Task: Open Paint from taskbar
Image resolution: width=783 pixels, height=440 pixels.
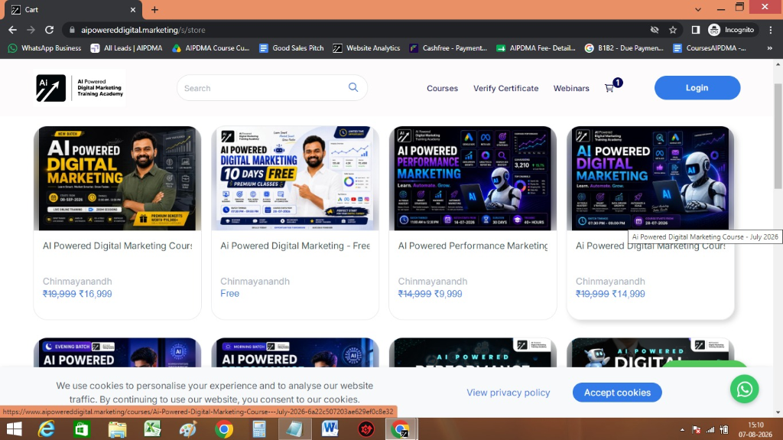Action: (x=188, y=429)
